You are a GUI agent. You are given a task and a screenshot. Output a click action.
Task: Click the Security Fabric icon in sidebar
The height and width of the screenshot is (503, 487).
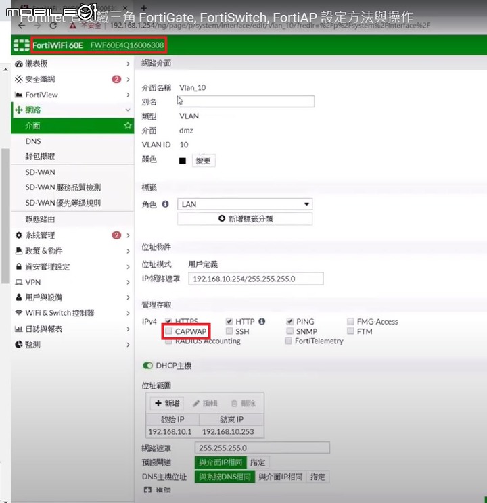click(x=19, y=79)
